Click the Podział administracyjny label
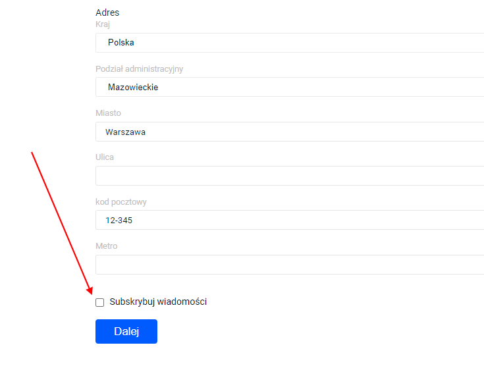The width and height of the screenshot is (484, 370). pyautogui.click(x=139, y=68)
